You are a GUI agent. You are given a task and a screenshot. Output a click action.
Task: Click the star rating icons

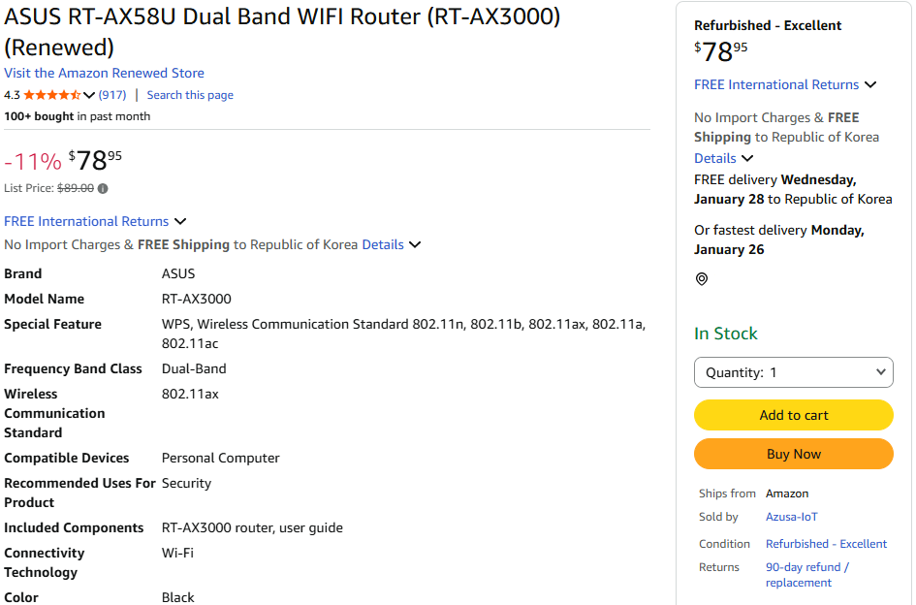[x=52, y=95]
